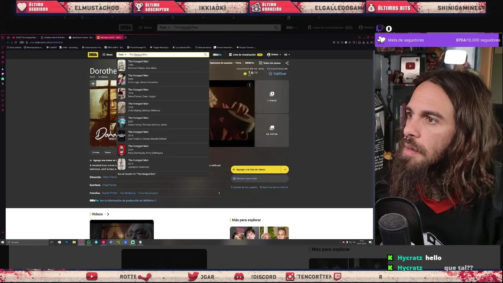The image size is (503, 283).
Task: Open the trailer three-dot options menu
Action: click(250, 85)
